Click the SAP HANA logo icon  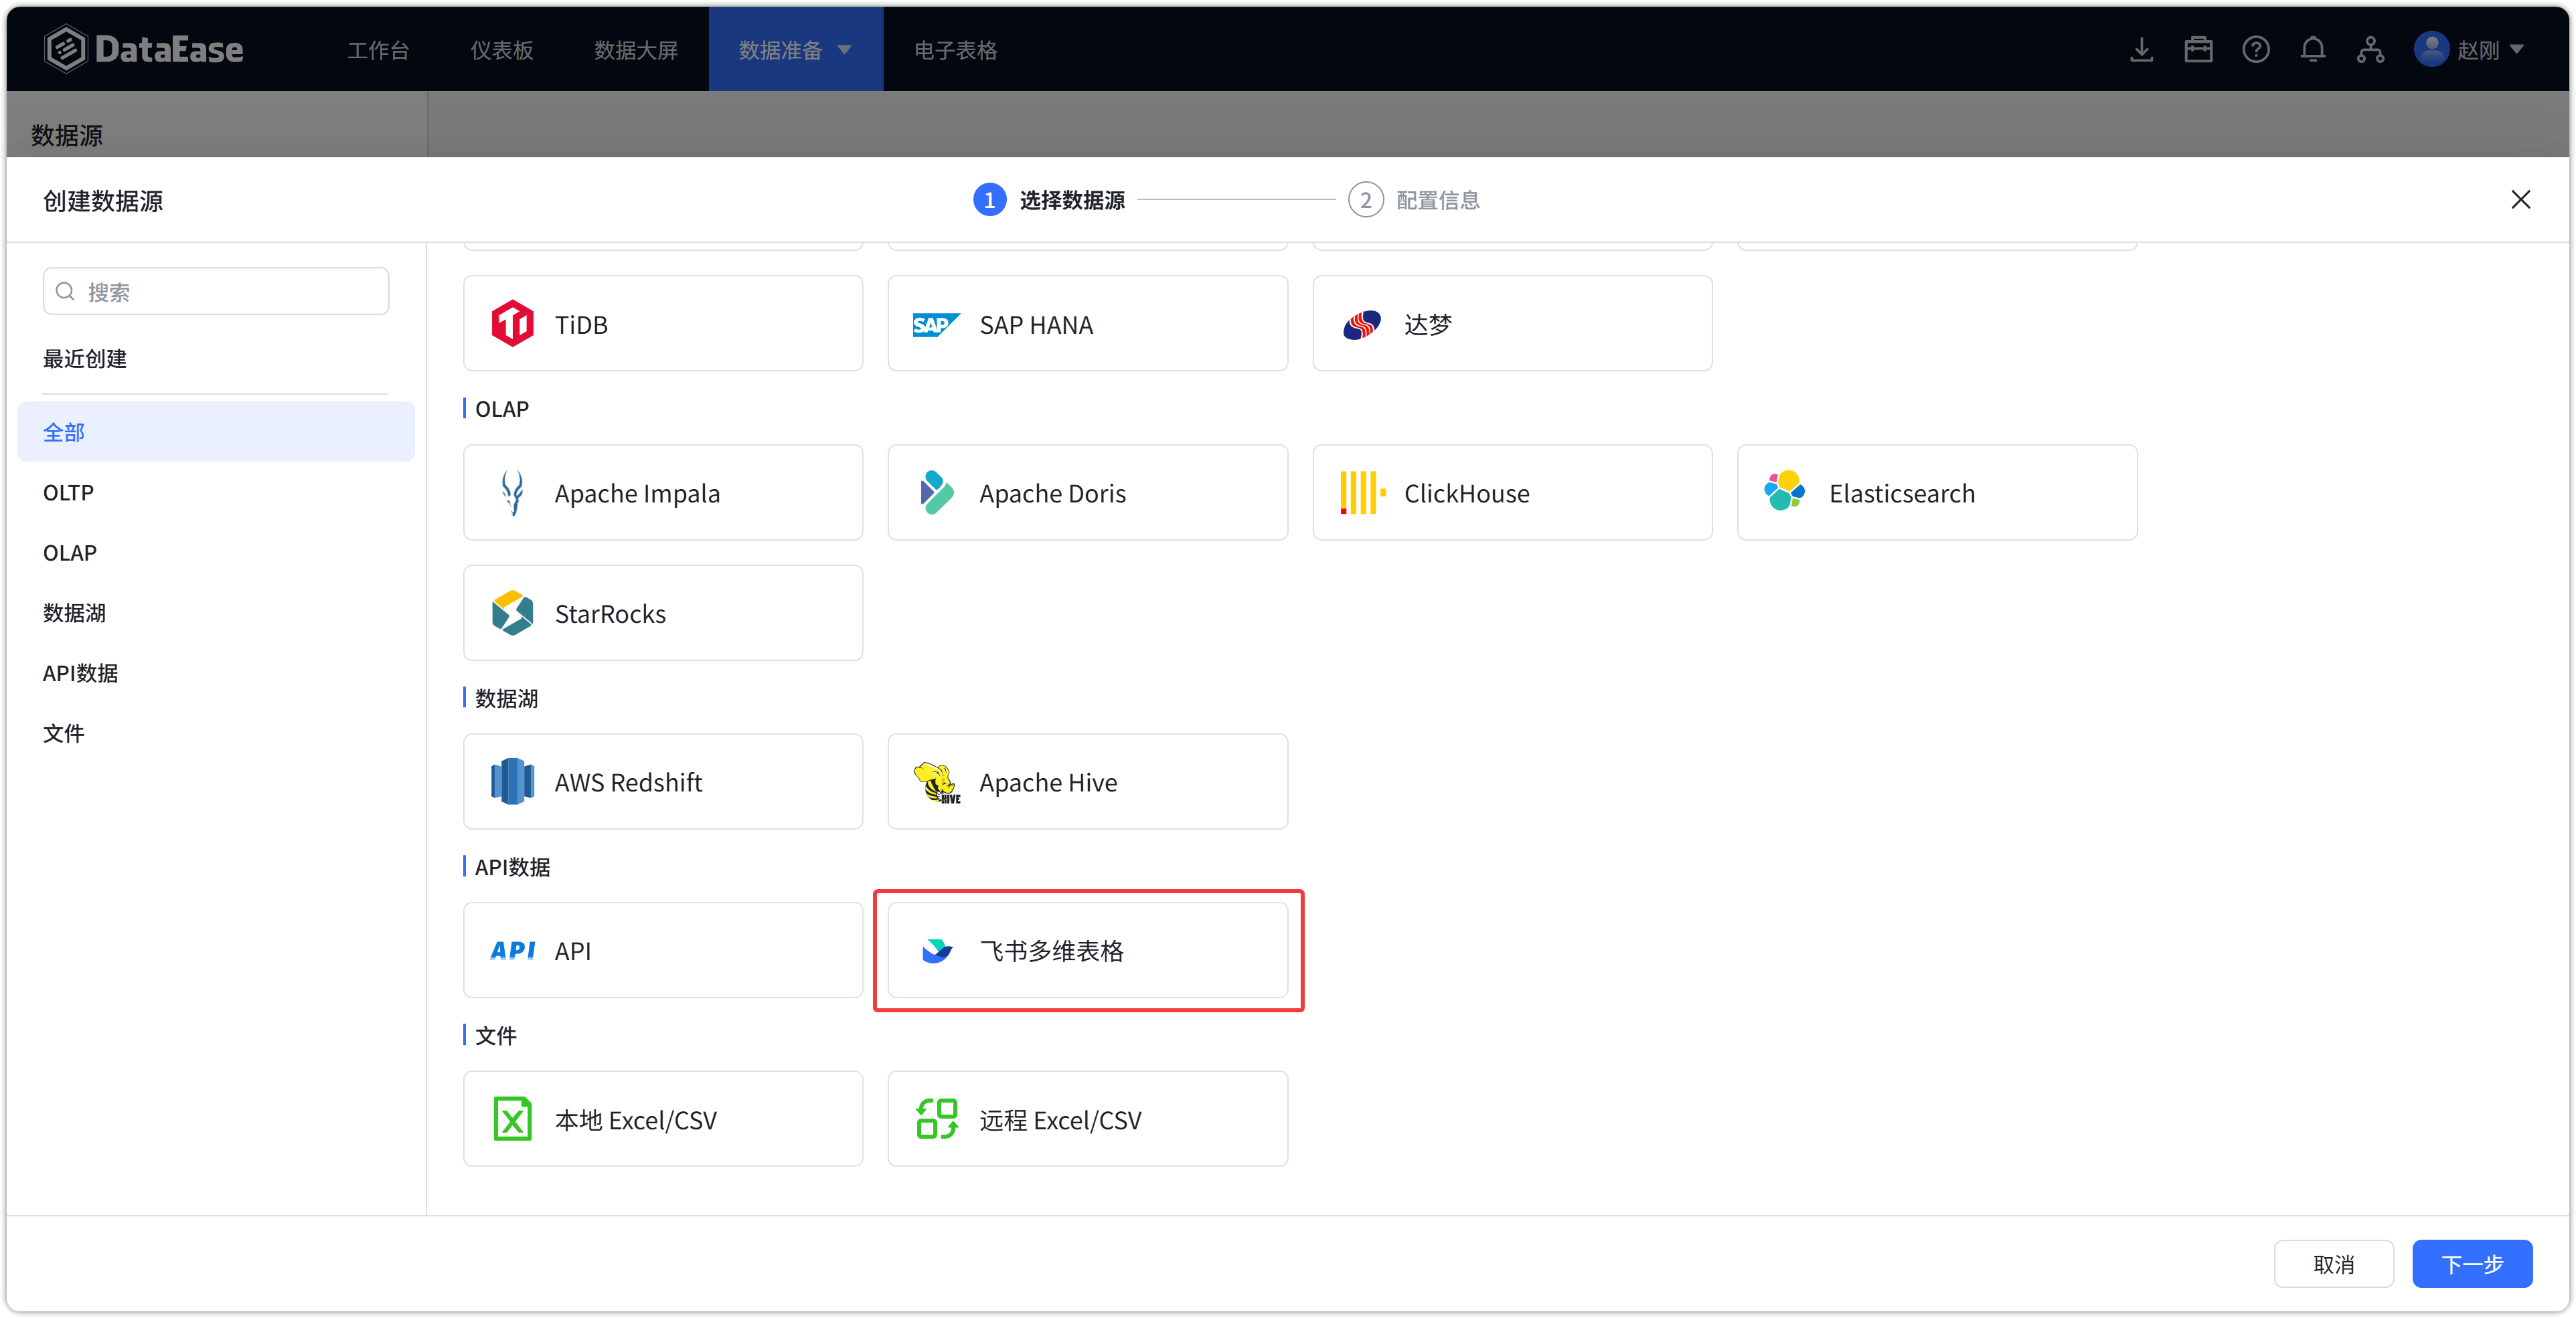936,324
